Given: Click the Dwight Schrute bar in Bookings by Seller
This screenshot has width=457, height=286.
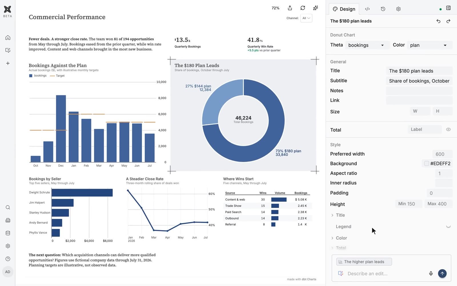Looking at the screenshot, I should (82, 193).
